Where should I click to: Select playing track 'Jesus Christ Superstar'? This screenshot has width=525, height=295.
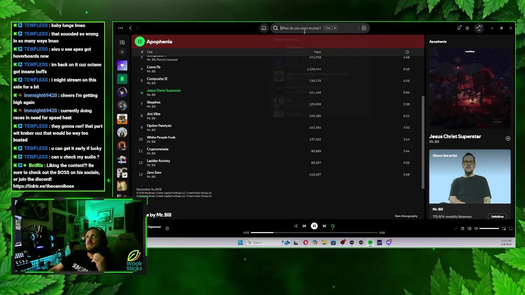(278, 93)
